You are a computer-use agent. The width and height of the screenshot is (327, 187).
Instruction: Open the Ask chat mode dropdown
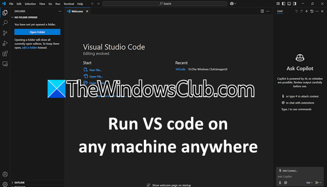pos(309,183)
